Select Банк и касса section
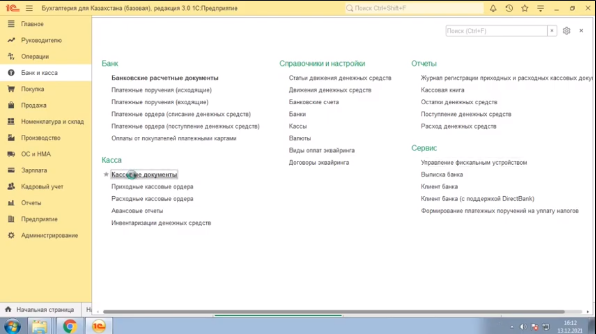Viewport: 596px width, 334px height. coord(46,73)
